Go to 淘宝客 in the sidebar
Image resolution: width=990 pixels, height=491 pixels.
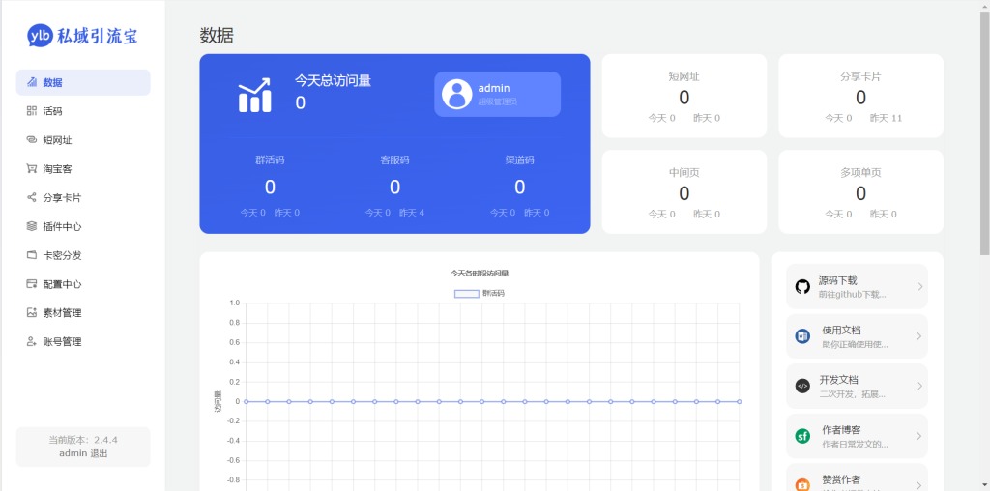tap(56, 169)
